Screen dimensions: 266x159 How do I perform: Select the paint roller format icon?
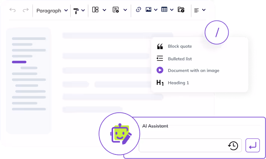click(x=76, y=10)
